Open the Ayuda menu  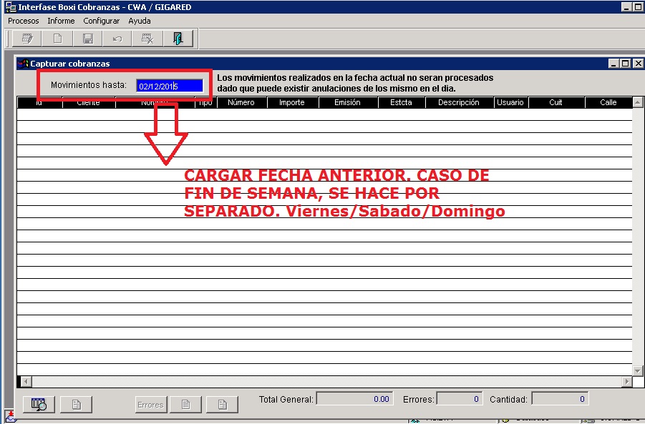[140, 21]
